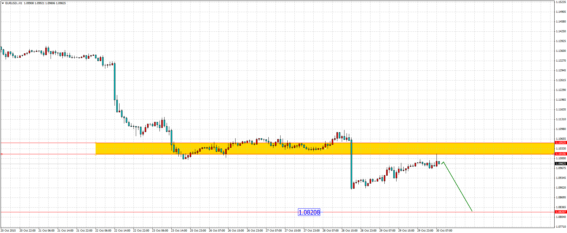Click the long drop candle on 28 October
The width and height of the screenshot is (567, 233).
pyautogui.click(x=351, y=164)
